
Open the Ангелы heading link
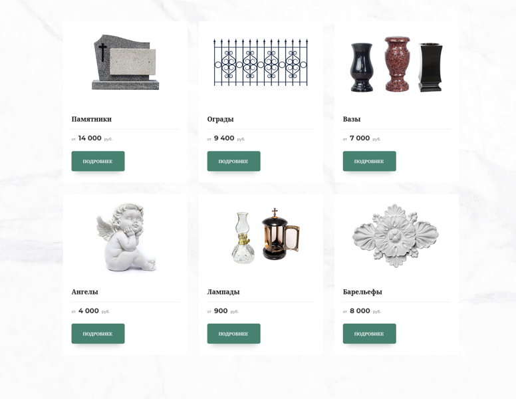(x=84, y=292)
